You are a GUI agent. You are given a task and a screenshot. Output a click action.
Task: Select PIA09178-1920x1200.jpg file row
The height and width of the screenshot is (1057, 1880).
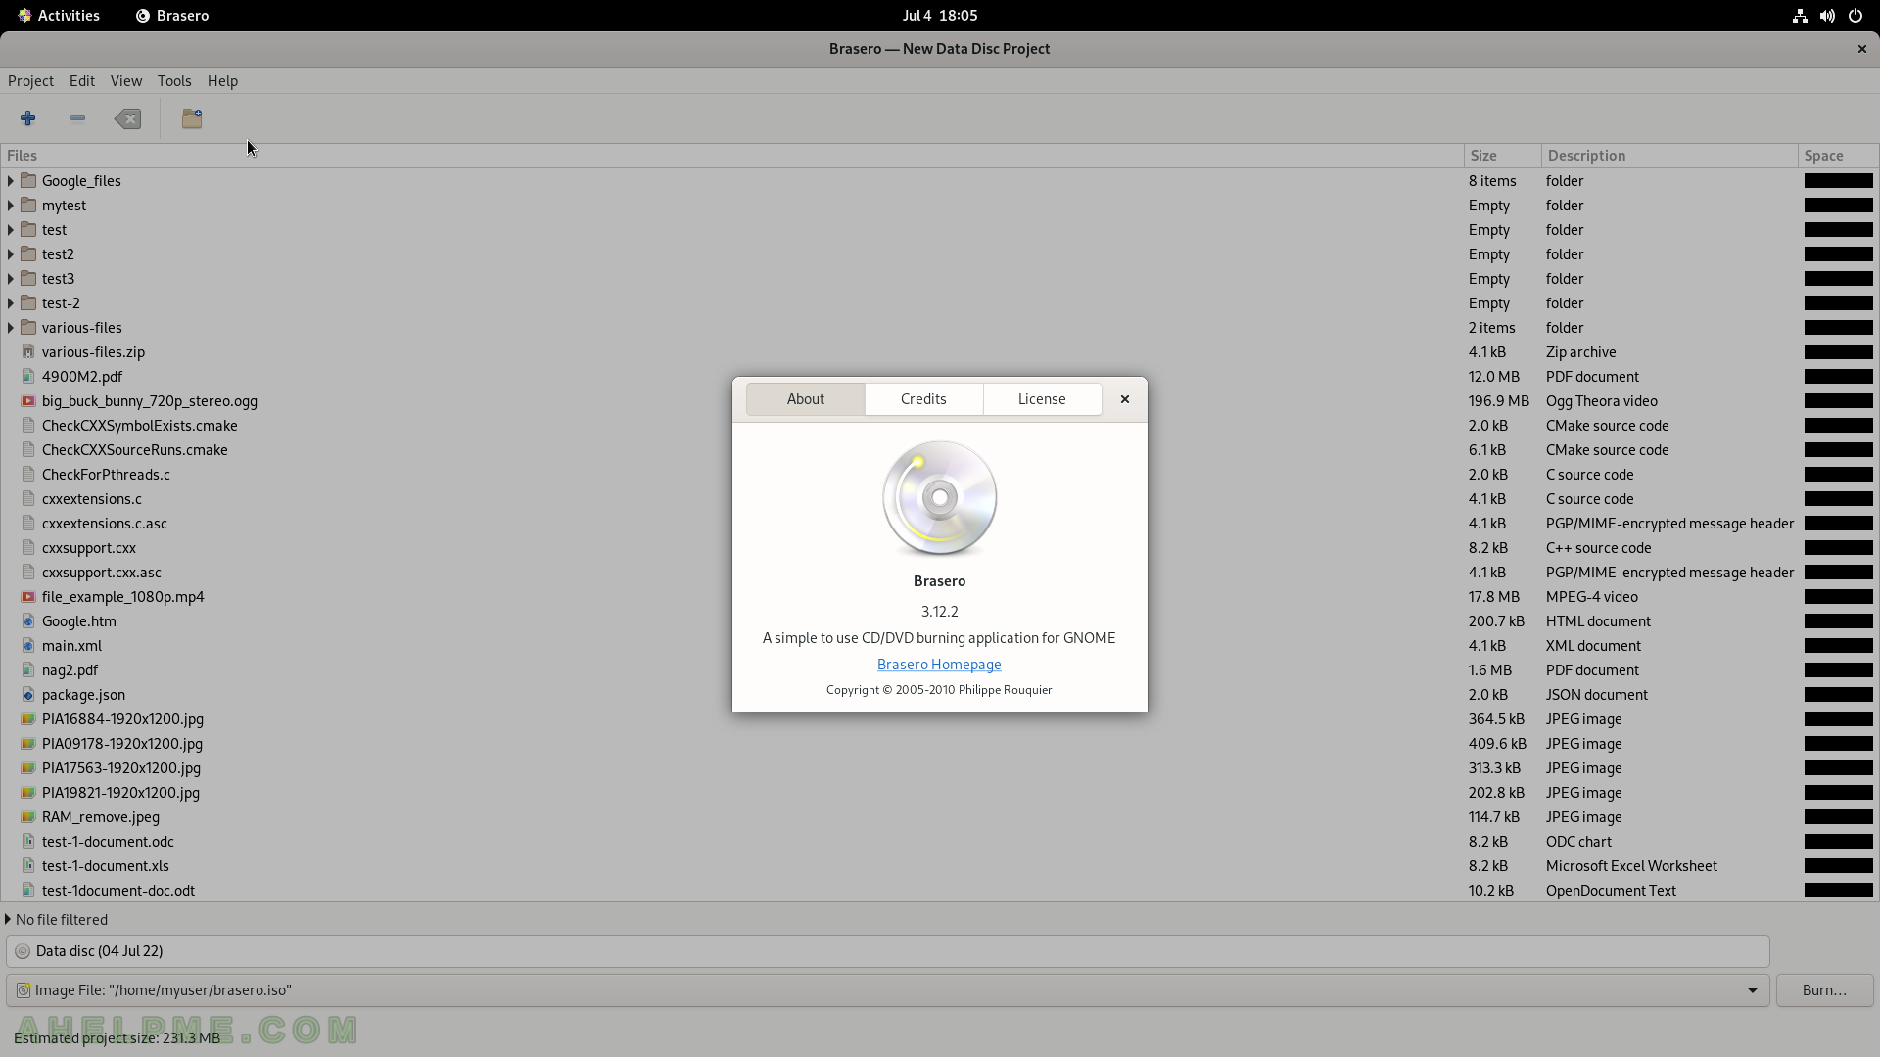coord(939,743)
